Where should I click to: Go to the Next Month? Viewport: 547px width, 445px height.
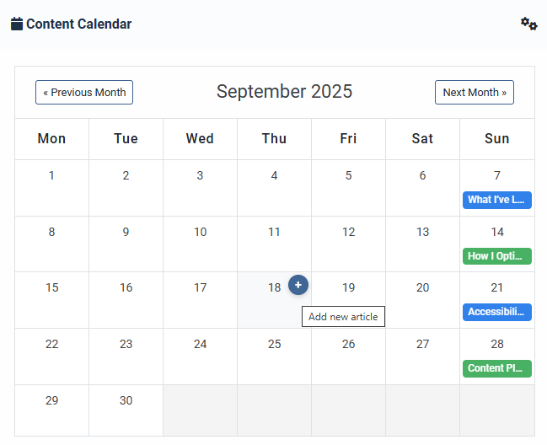[x=475, y=93]
